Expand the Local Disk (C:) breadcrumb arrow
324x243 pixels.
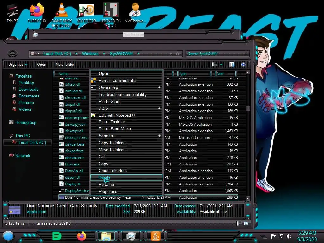click(76, 54)
